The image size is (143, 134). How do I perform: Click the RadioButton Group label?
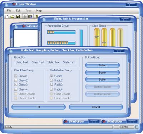pos(60,70)
